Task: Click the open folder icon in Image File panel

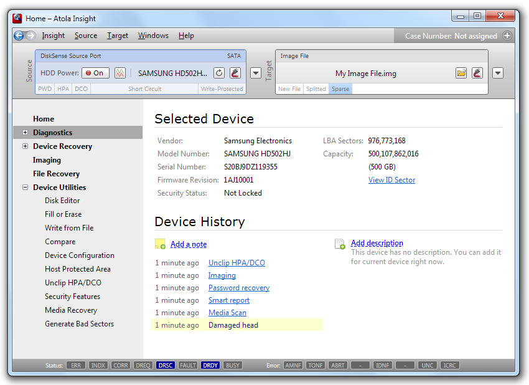Action: 461,73
